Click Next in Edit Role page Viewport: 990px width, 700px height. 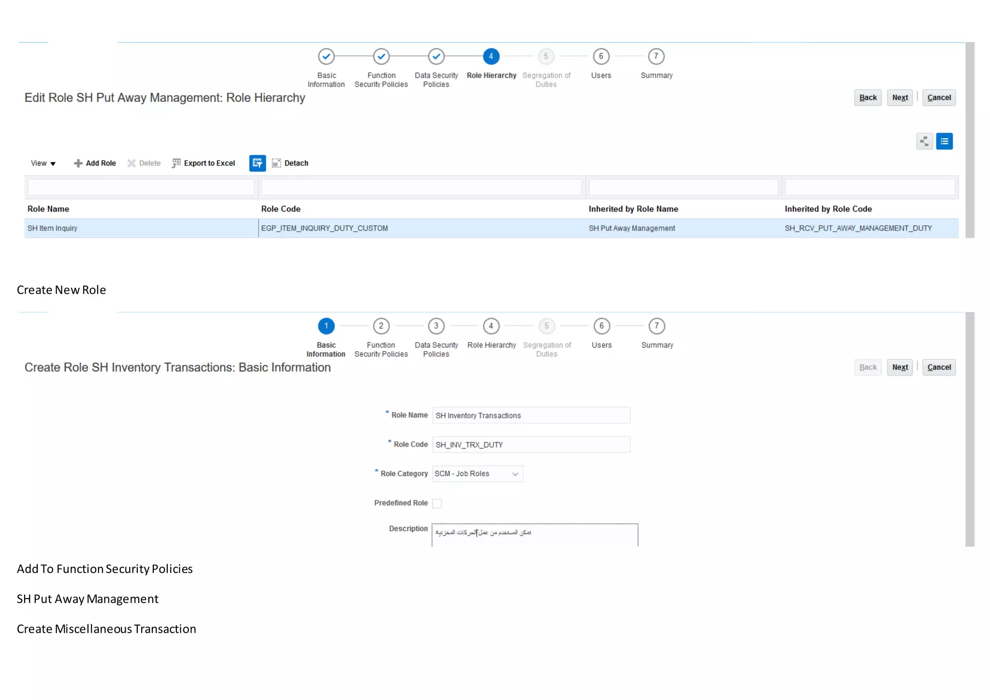tap(900, 98)
